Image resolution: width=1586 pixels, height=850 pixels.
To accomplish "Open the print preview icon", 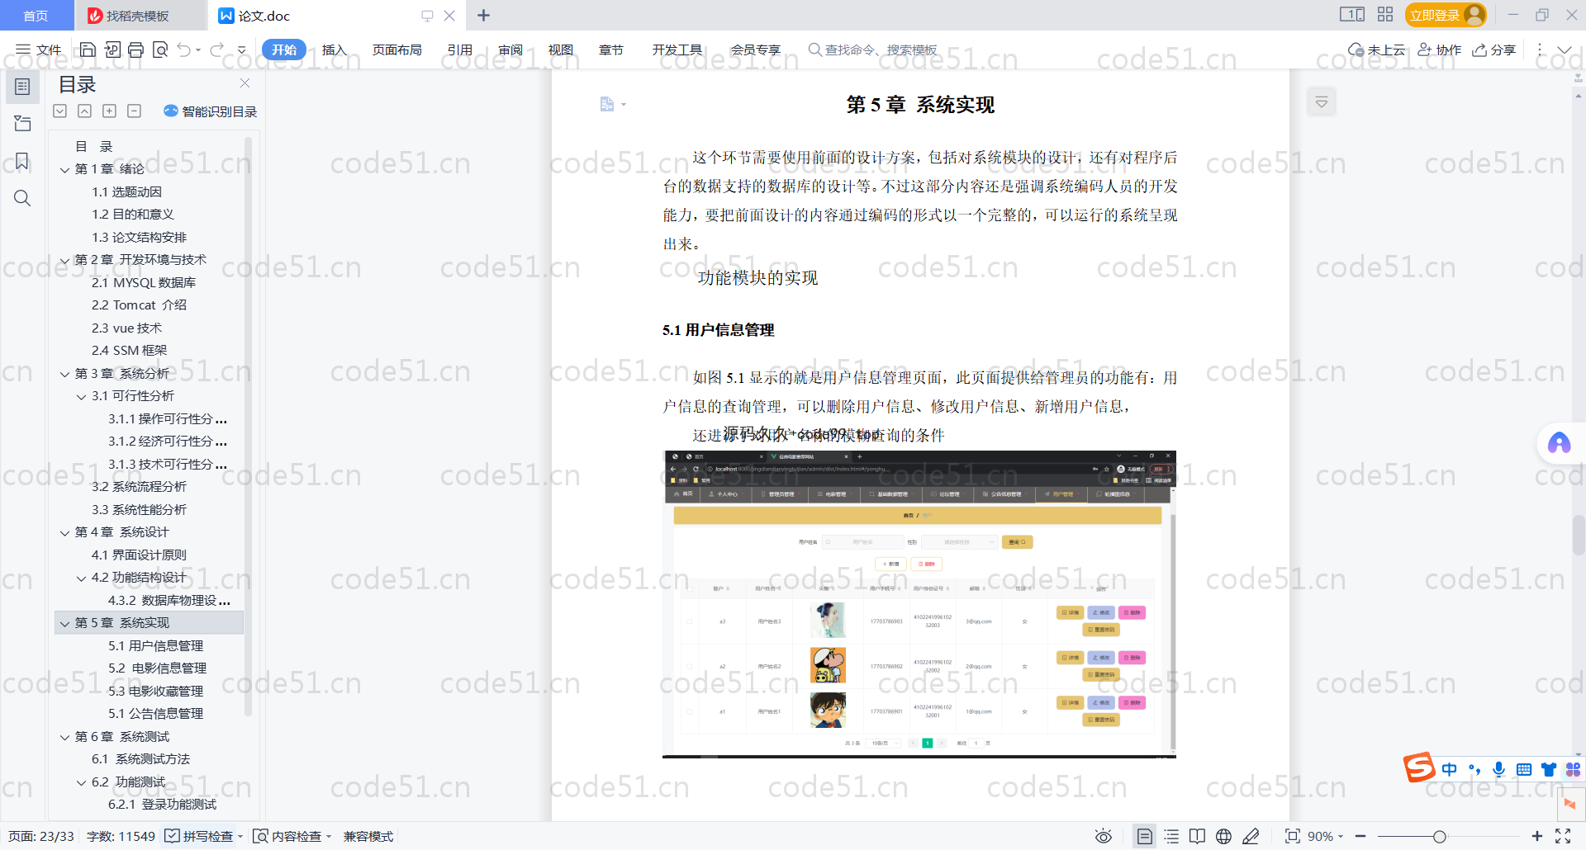I will coord(161,50).
